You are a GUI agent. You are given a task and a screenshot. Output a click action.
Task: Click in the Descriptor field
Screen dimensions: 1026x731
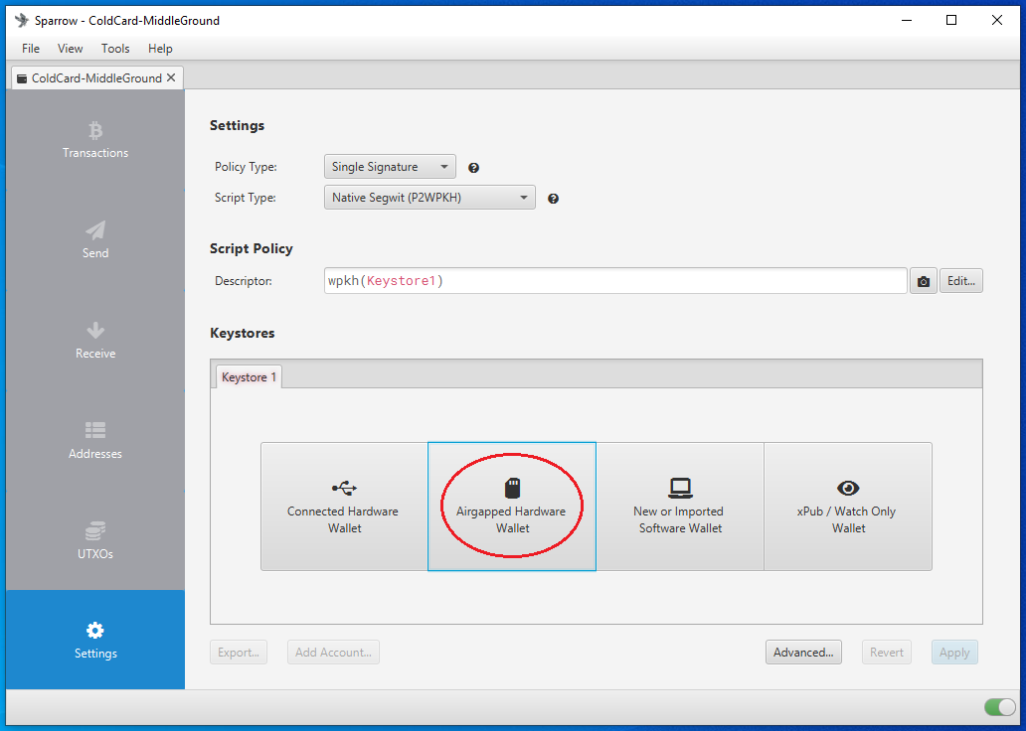[615, 281]
